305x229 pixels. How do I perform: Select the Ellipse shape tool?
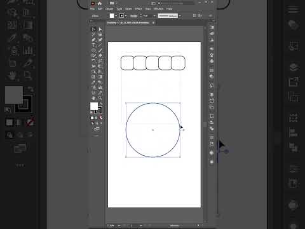pos(93,50)
